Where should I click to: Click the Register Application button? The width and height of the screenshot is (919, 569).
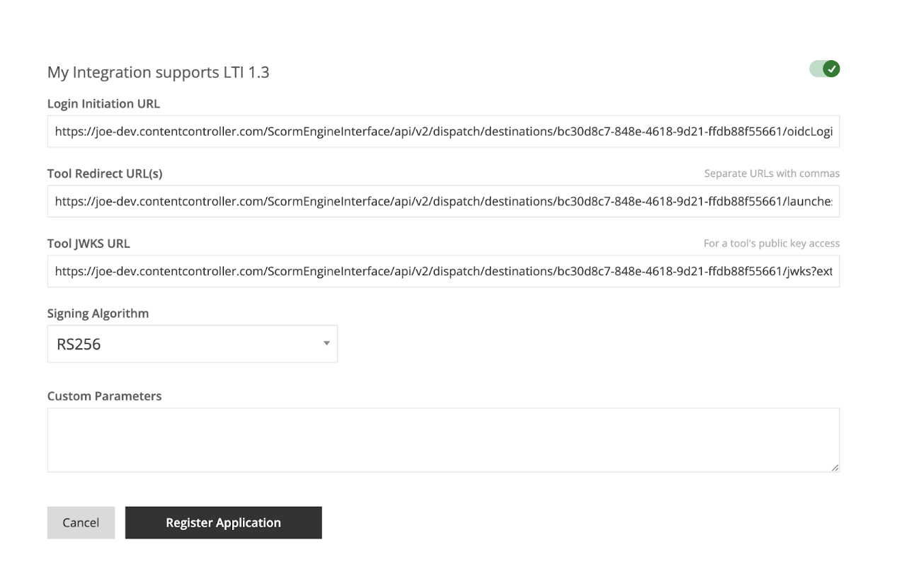tap(224, 522)
